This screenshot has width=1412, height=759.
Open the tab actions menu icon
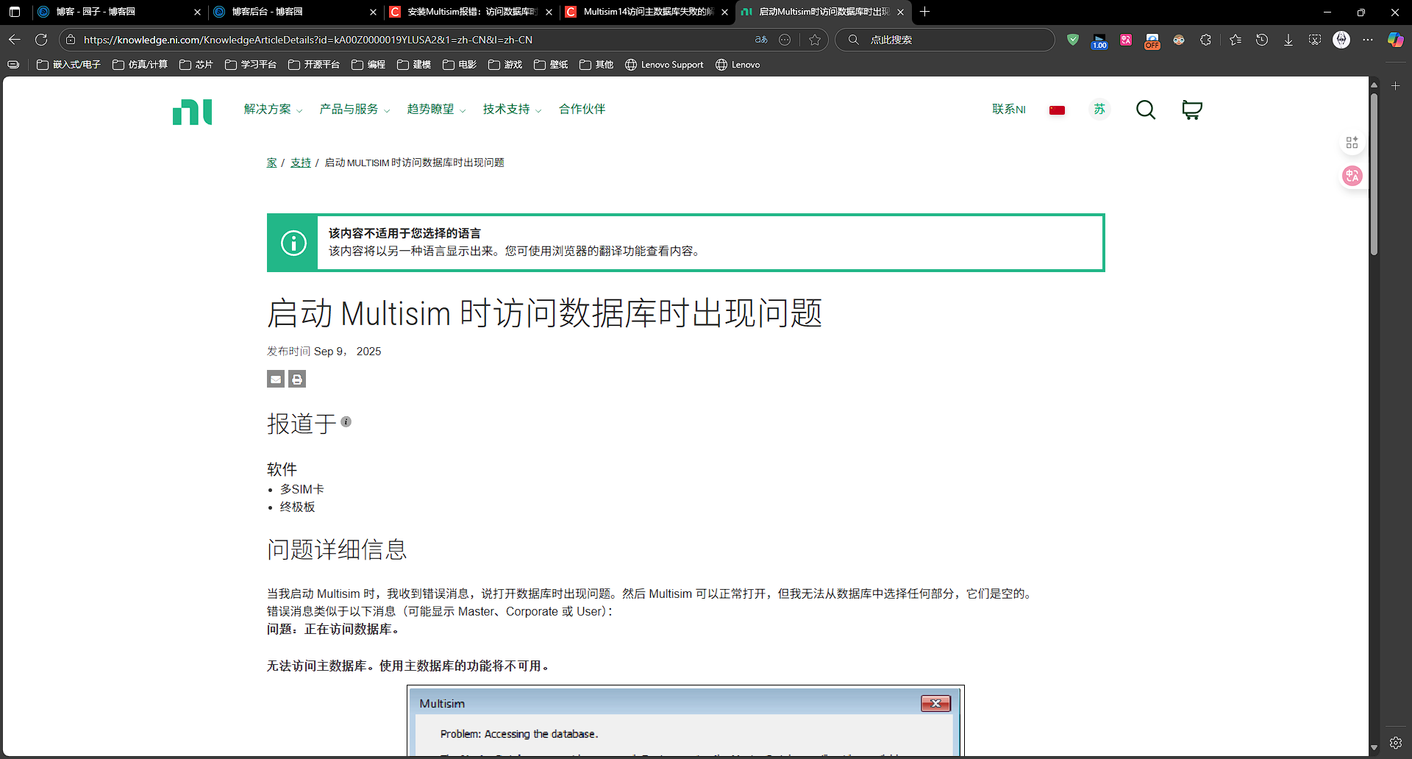[15, 12]
